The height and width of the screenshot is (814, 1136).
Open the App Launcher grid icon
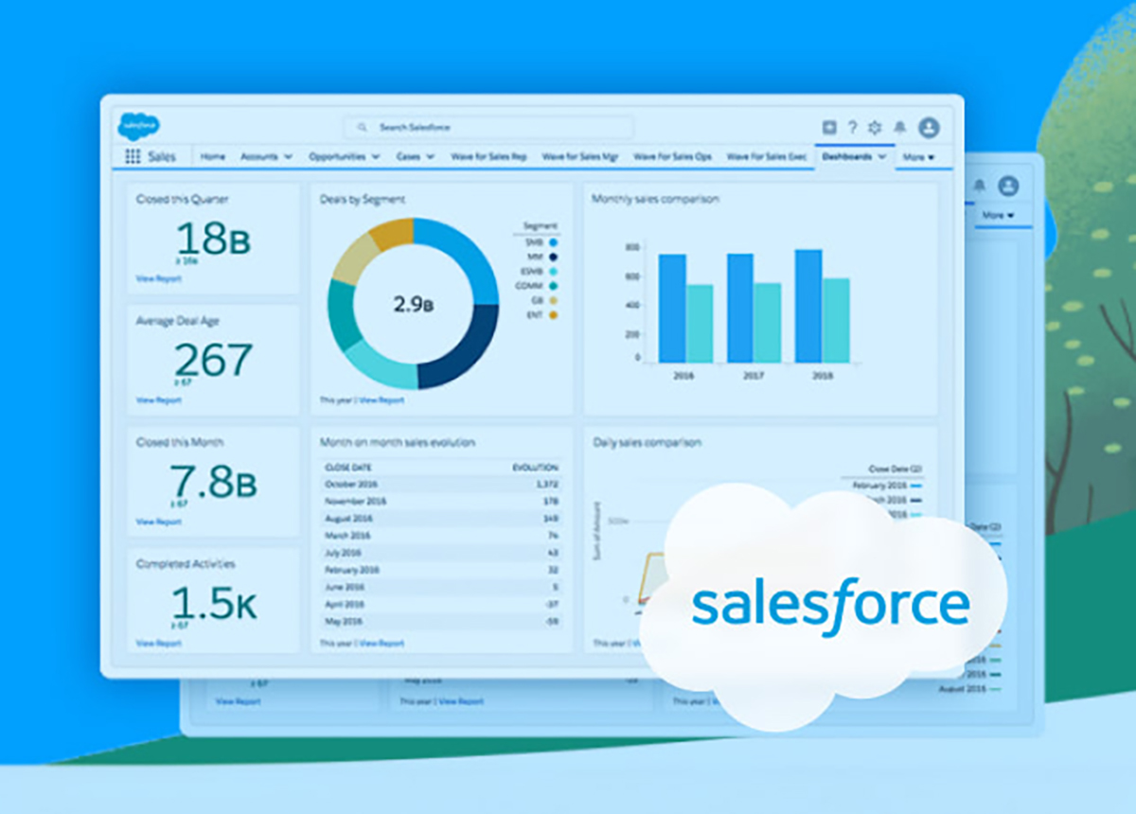tap(133, 157)
